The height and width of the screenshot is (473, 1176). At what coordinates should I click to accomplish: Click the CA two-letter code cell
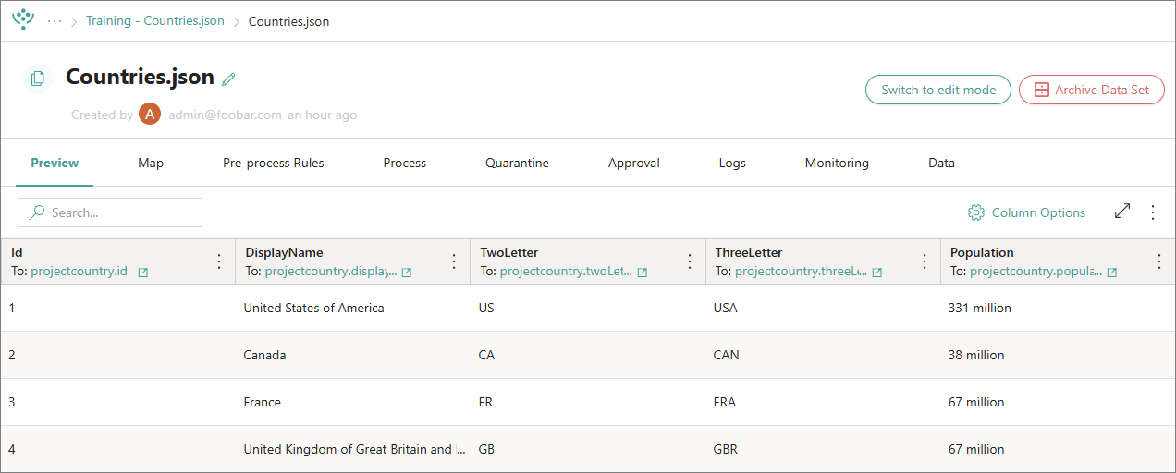588,355
